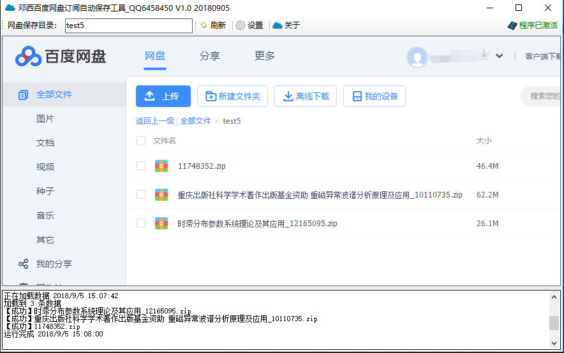Check the box for 11748352.zip
Viewport: 564px width, 353px height.
click(x=141, y=166)
